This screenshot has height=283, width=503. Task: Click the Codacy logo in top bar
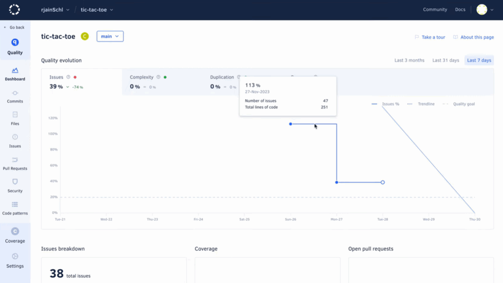tap(15, 9)
